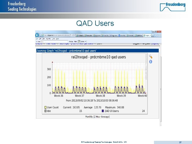Screen dimensions: 192x144
Task: Click the '200' y-axis value
Action: point(49,77)
